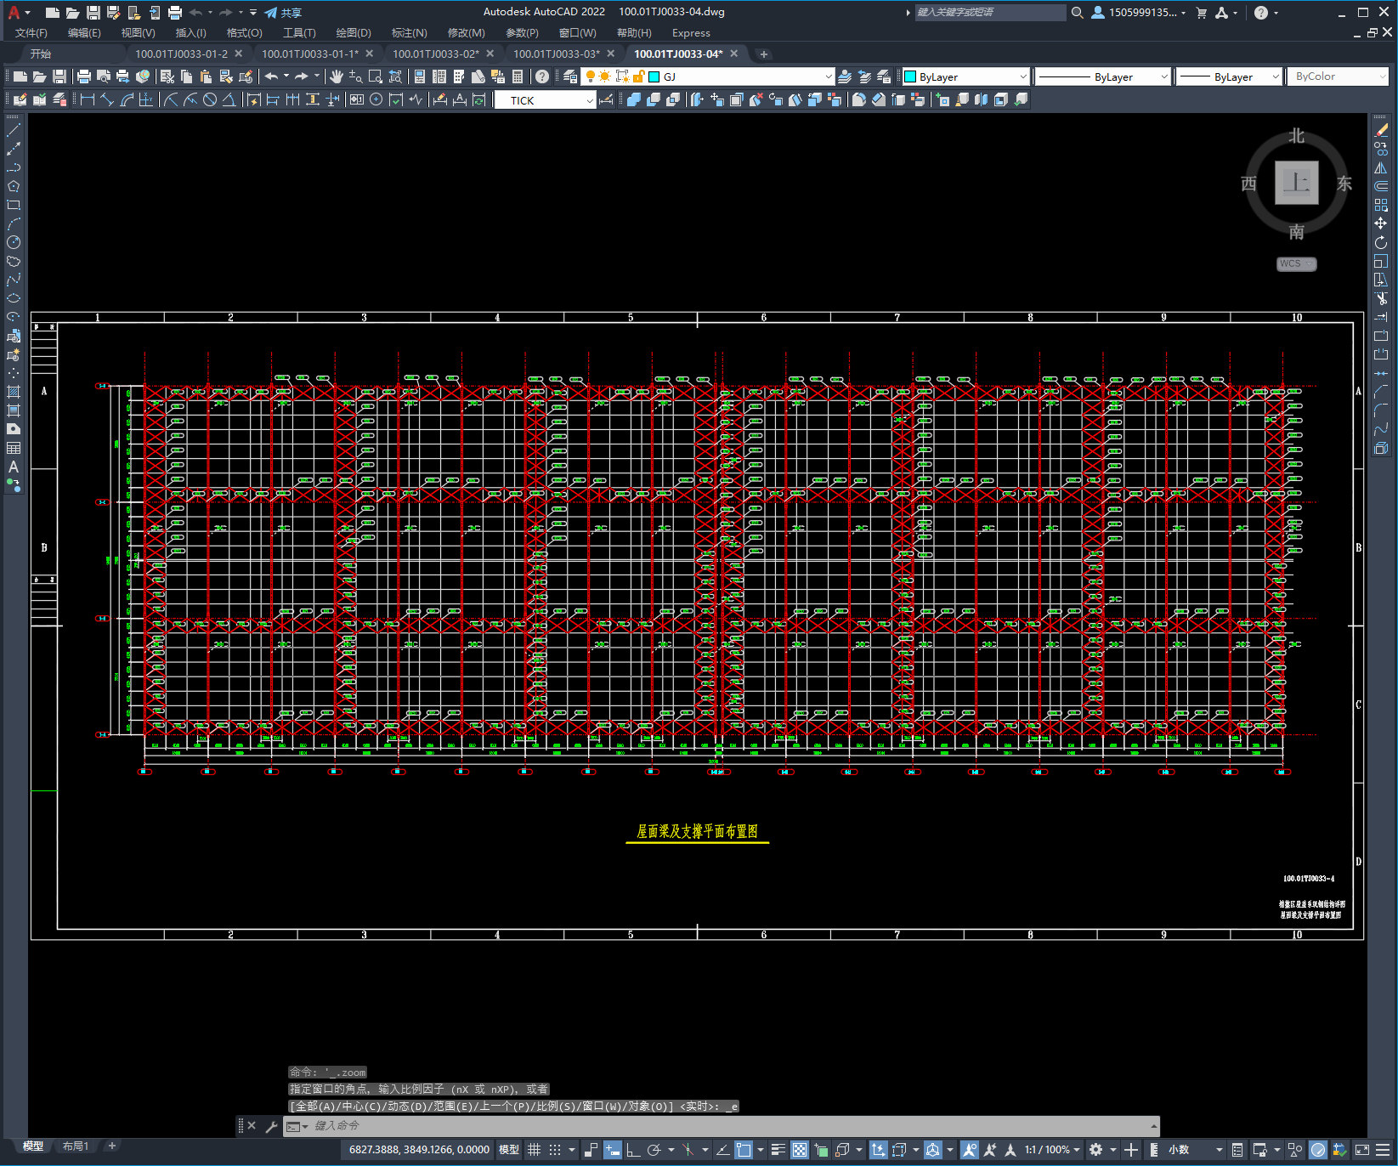Switch to the 布局1 layout tab
1398x1166 pixels.
coord(76,1146)
